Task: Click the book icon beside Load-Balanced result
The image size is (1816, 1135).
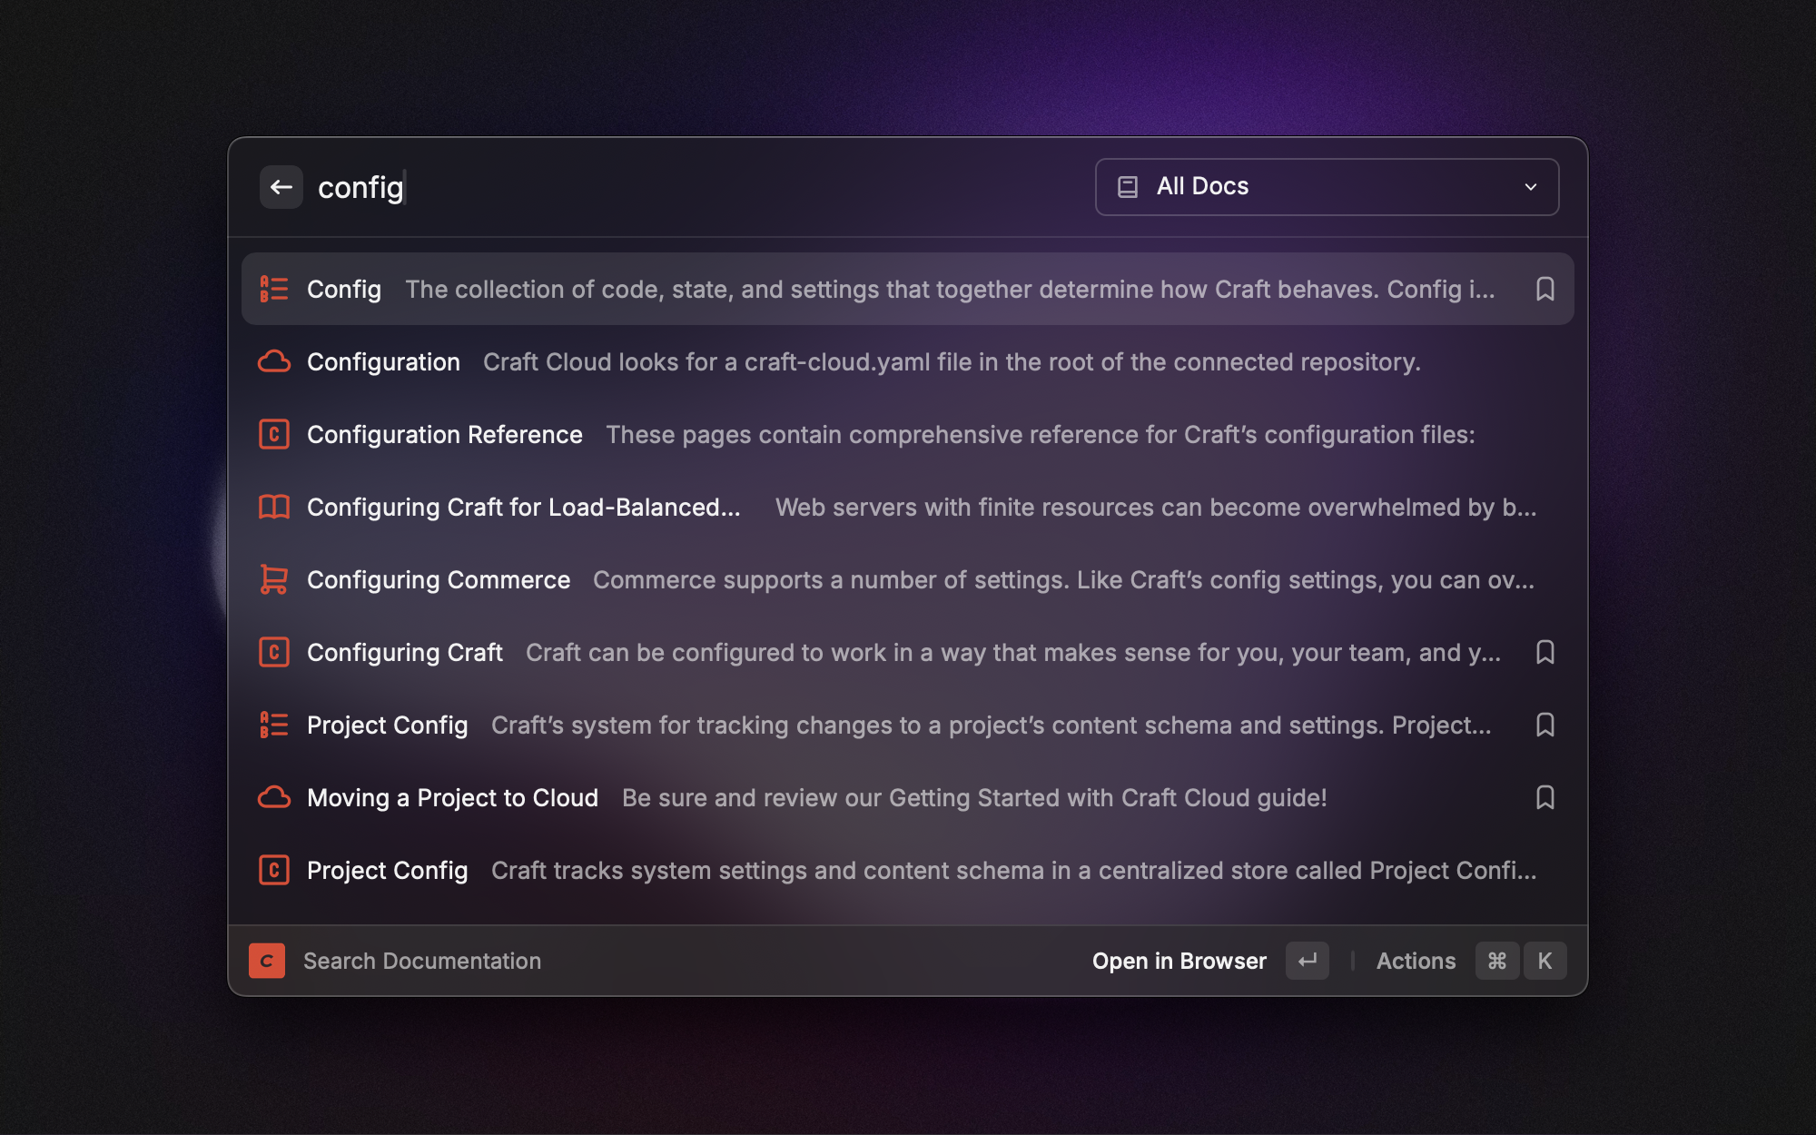Action: pyautogui.click(x=273, y=507)
